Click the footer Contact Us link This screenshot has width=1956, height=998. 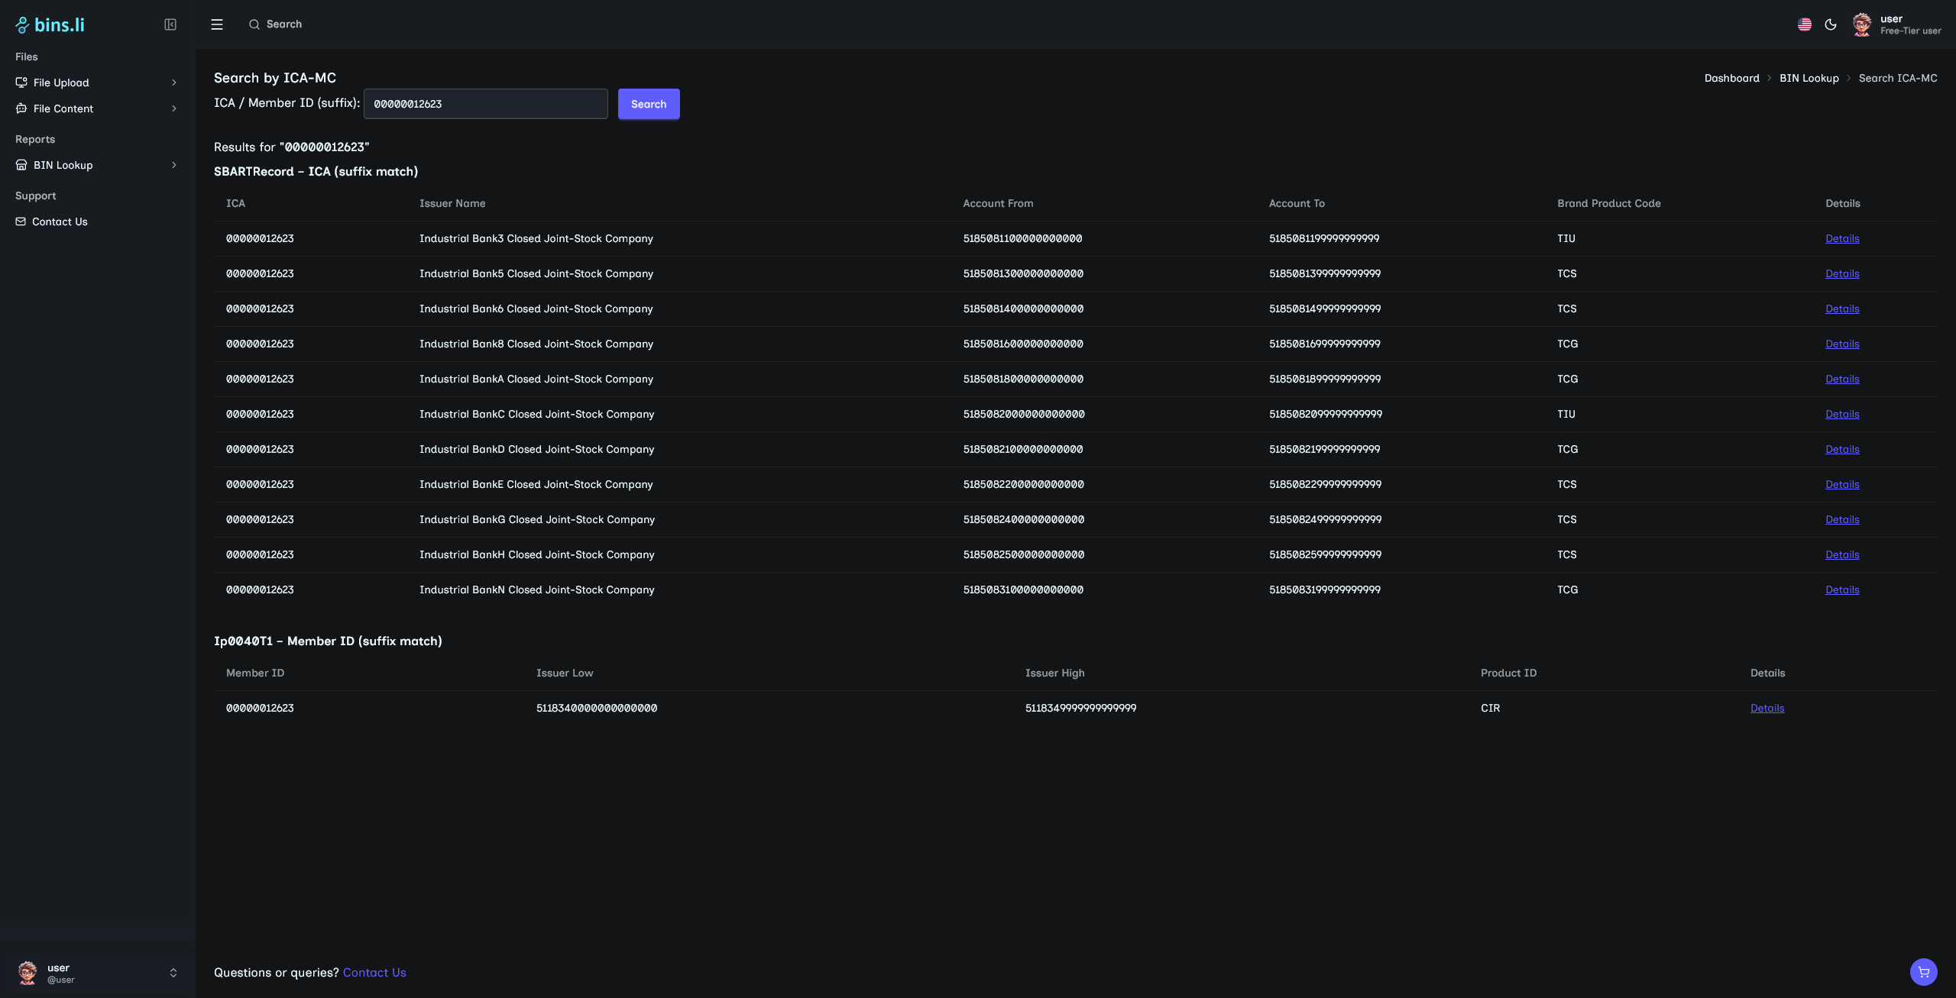point(374,972)
